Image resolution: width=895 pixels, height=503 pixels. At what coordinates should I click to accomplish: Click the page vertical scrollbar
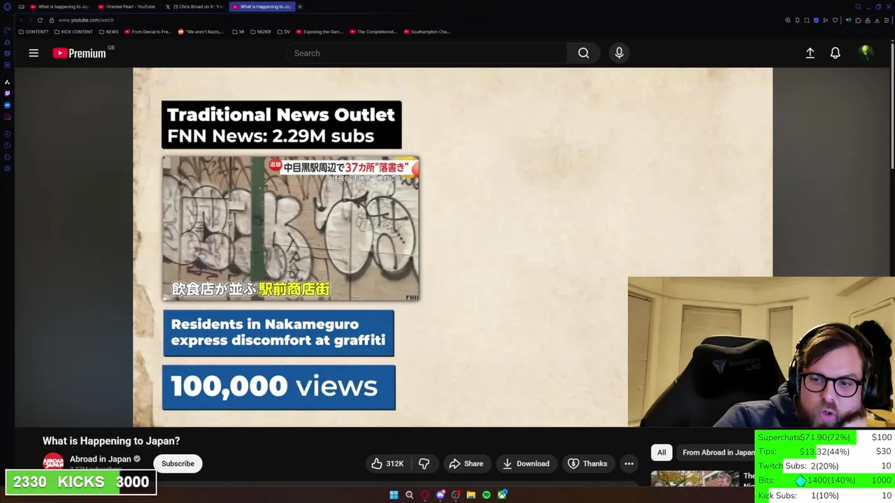pyautogui.click(x=892, y=105)
